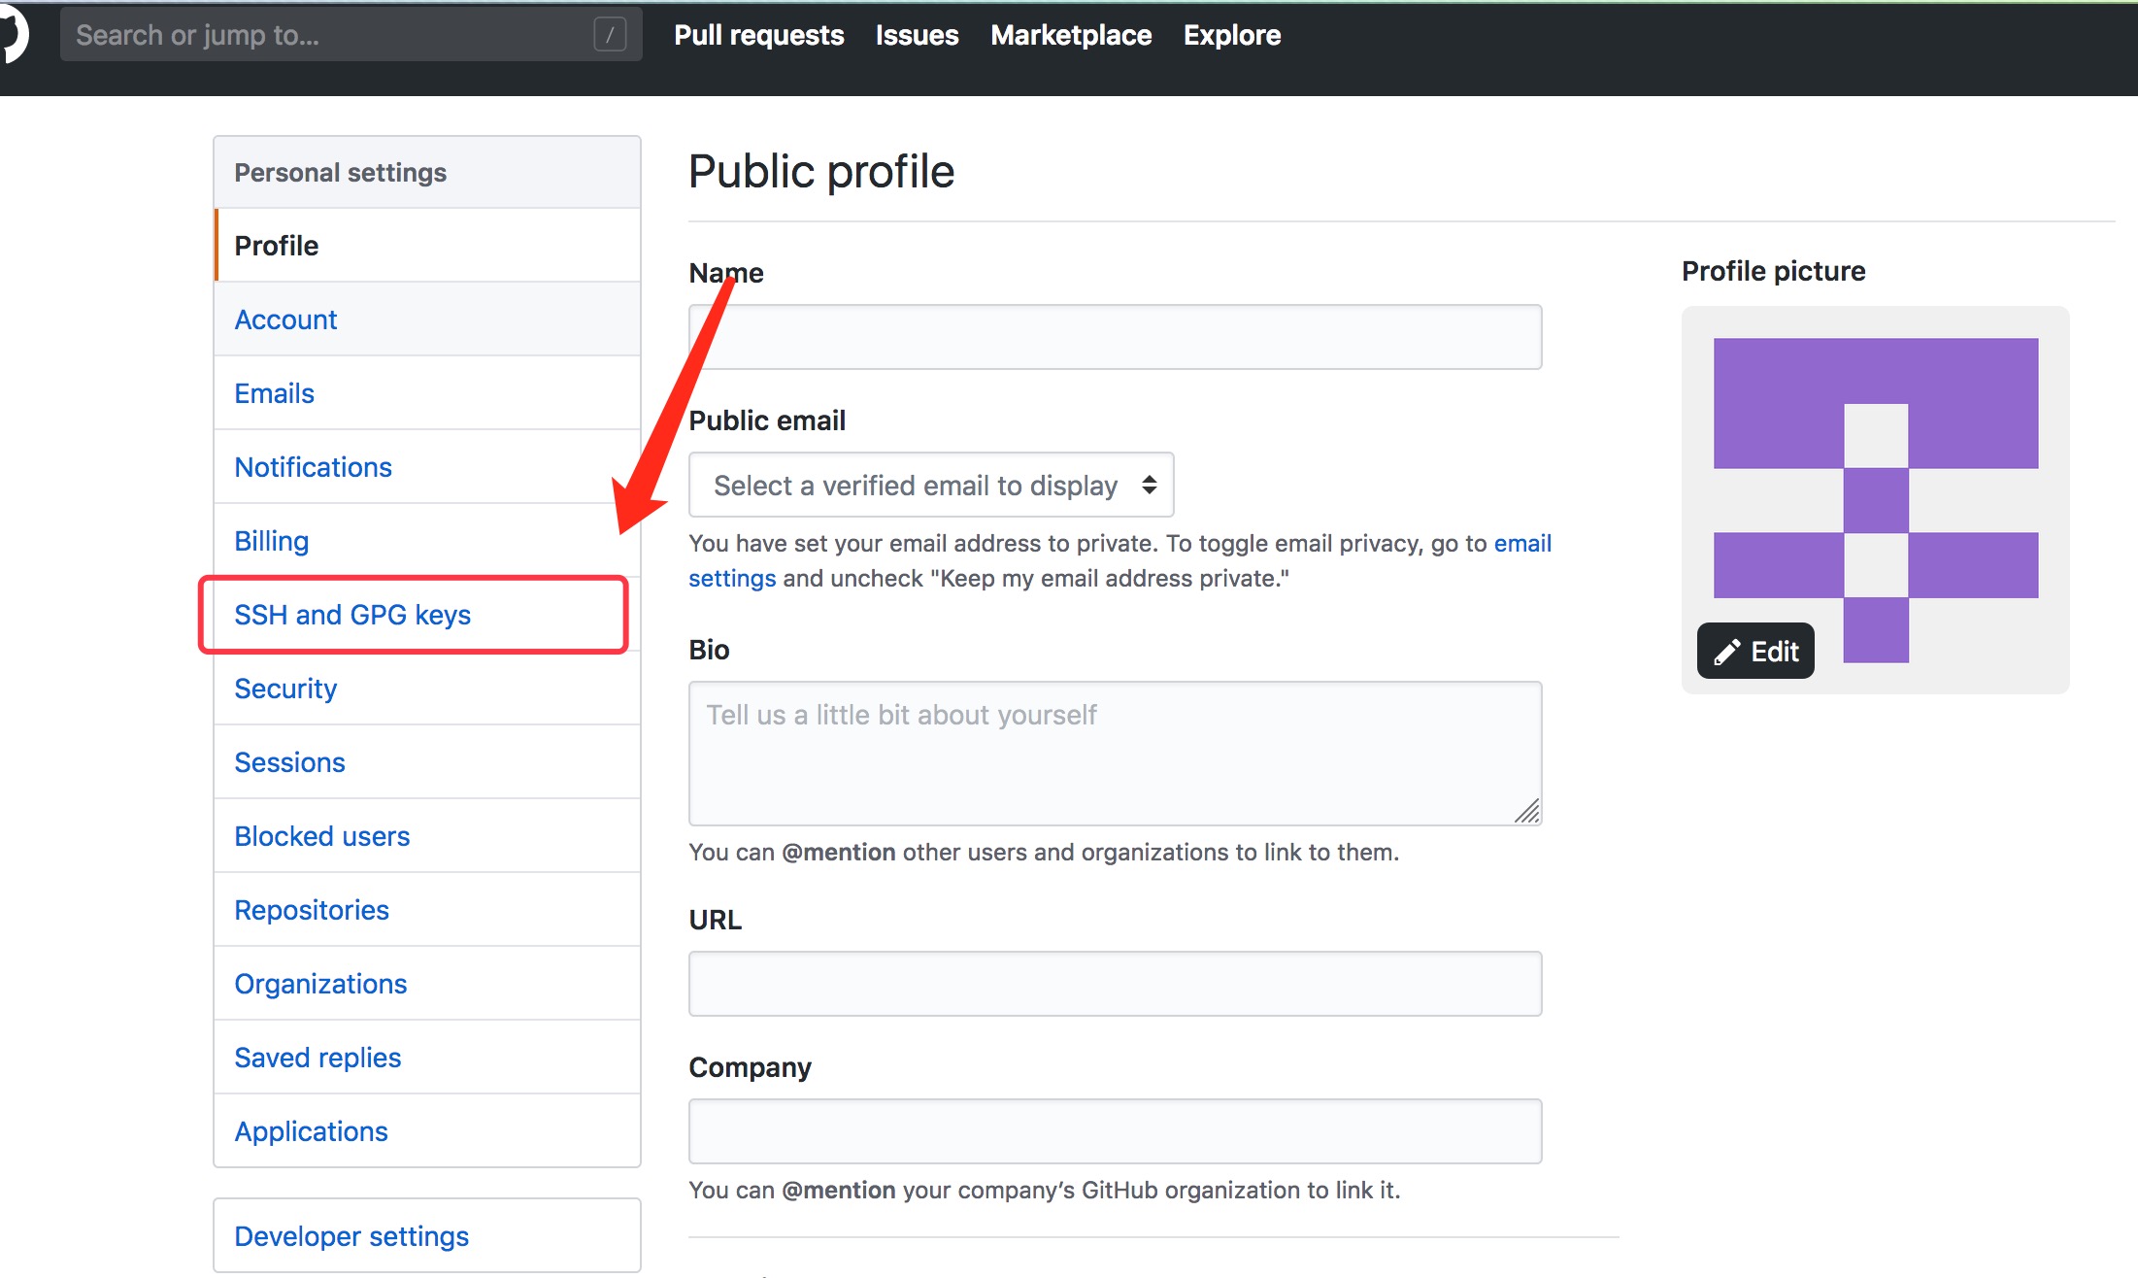The height and width of the screenshot is (1278, 2138).
Task: Open Marketplace in top navigation
Action: point(1071,35)
